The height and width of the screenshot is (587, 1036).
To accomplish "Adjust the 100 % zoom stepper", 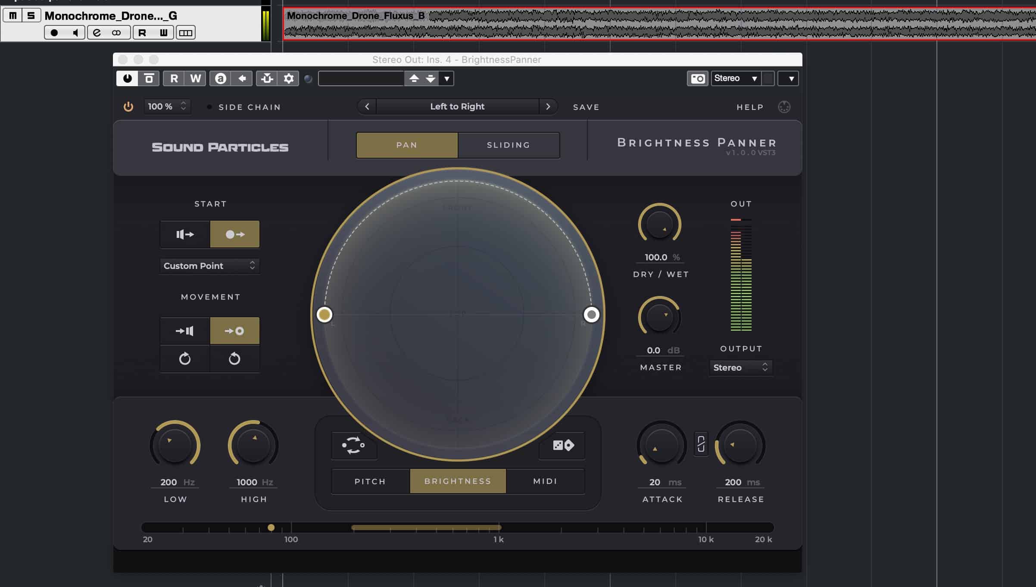I will (x=167, y=106).
